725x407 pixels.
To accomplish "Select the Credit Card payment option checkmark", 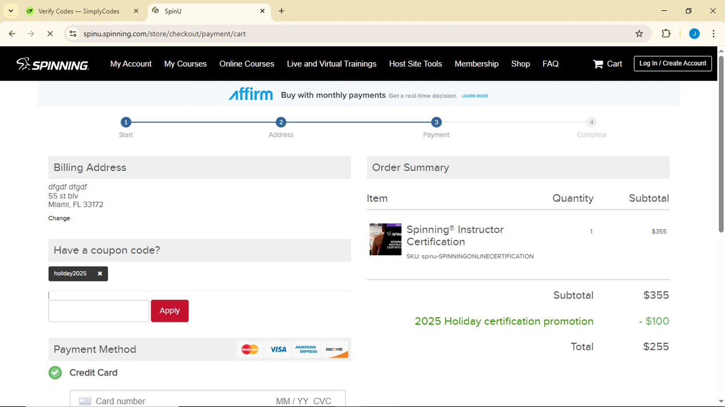I will (55, 373).
